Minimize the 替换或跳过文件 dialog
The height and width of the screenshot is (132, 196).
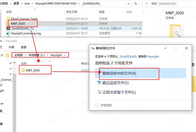(x=166, y=48)
